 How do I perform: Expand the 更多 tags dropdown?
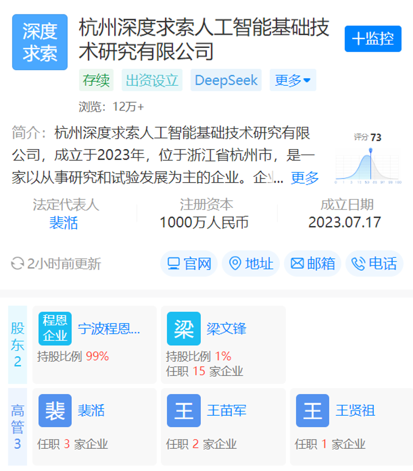(x=293, y=80)
